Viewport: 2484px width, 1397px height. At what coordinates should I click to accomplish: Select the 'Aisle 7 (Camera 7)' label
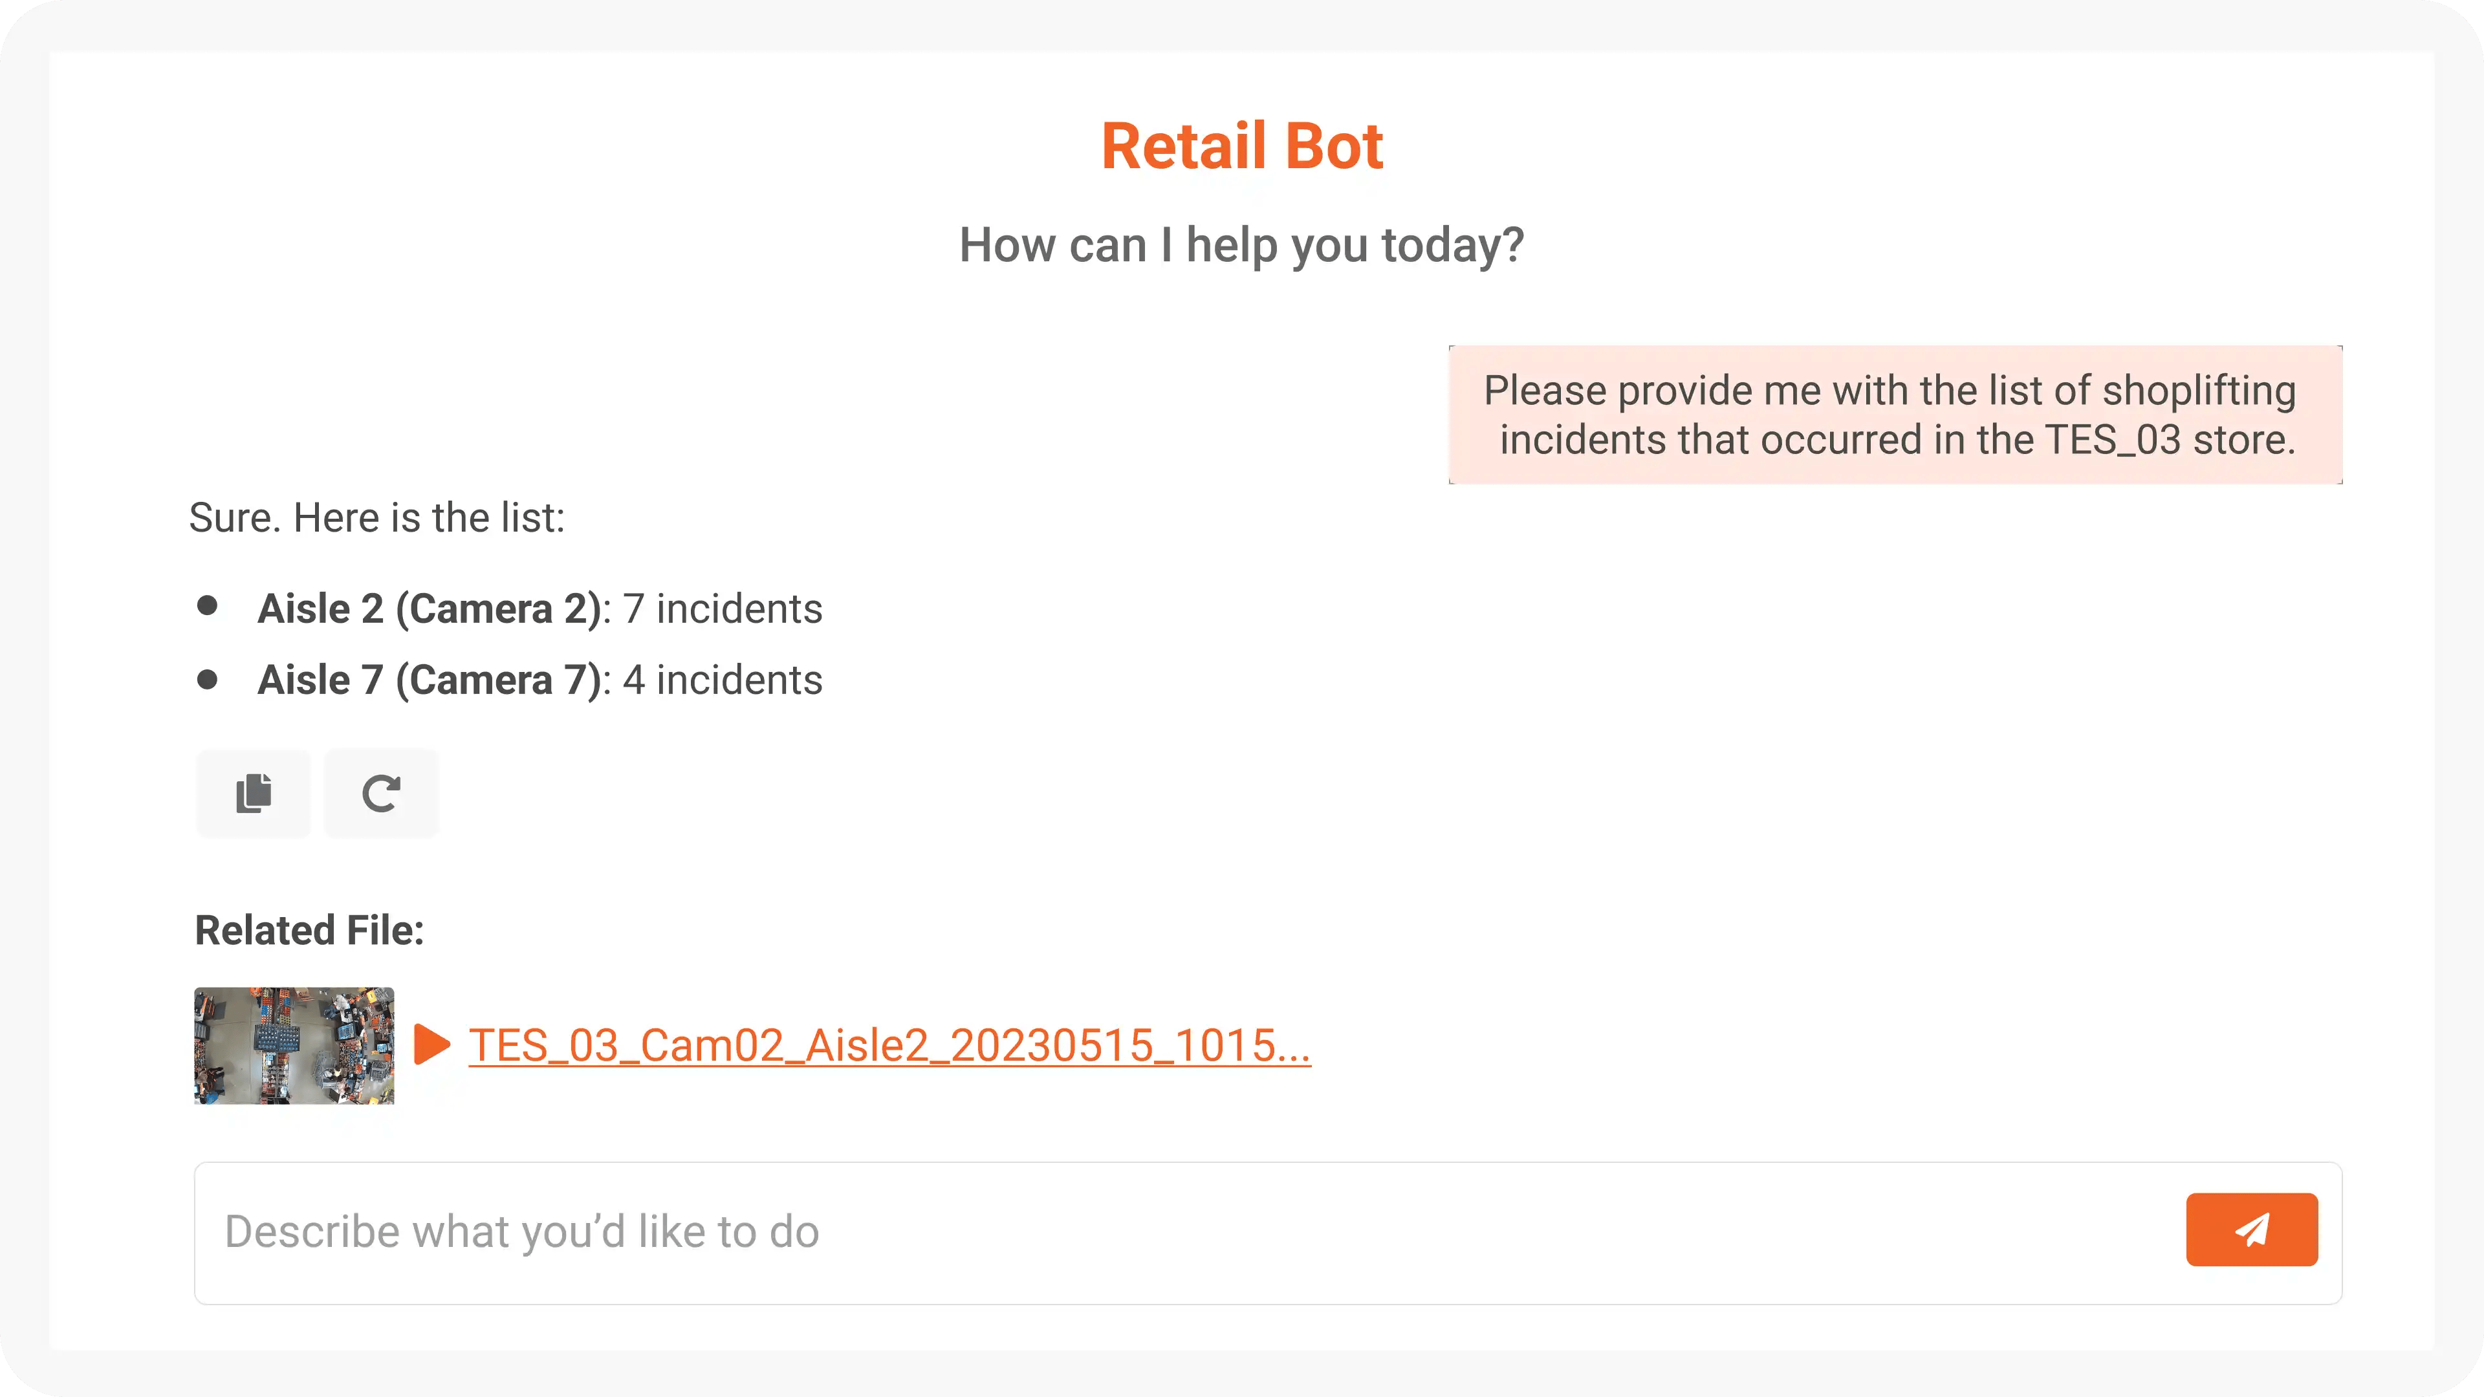pos(429,680)
